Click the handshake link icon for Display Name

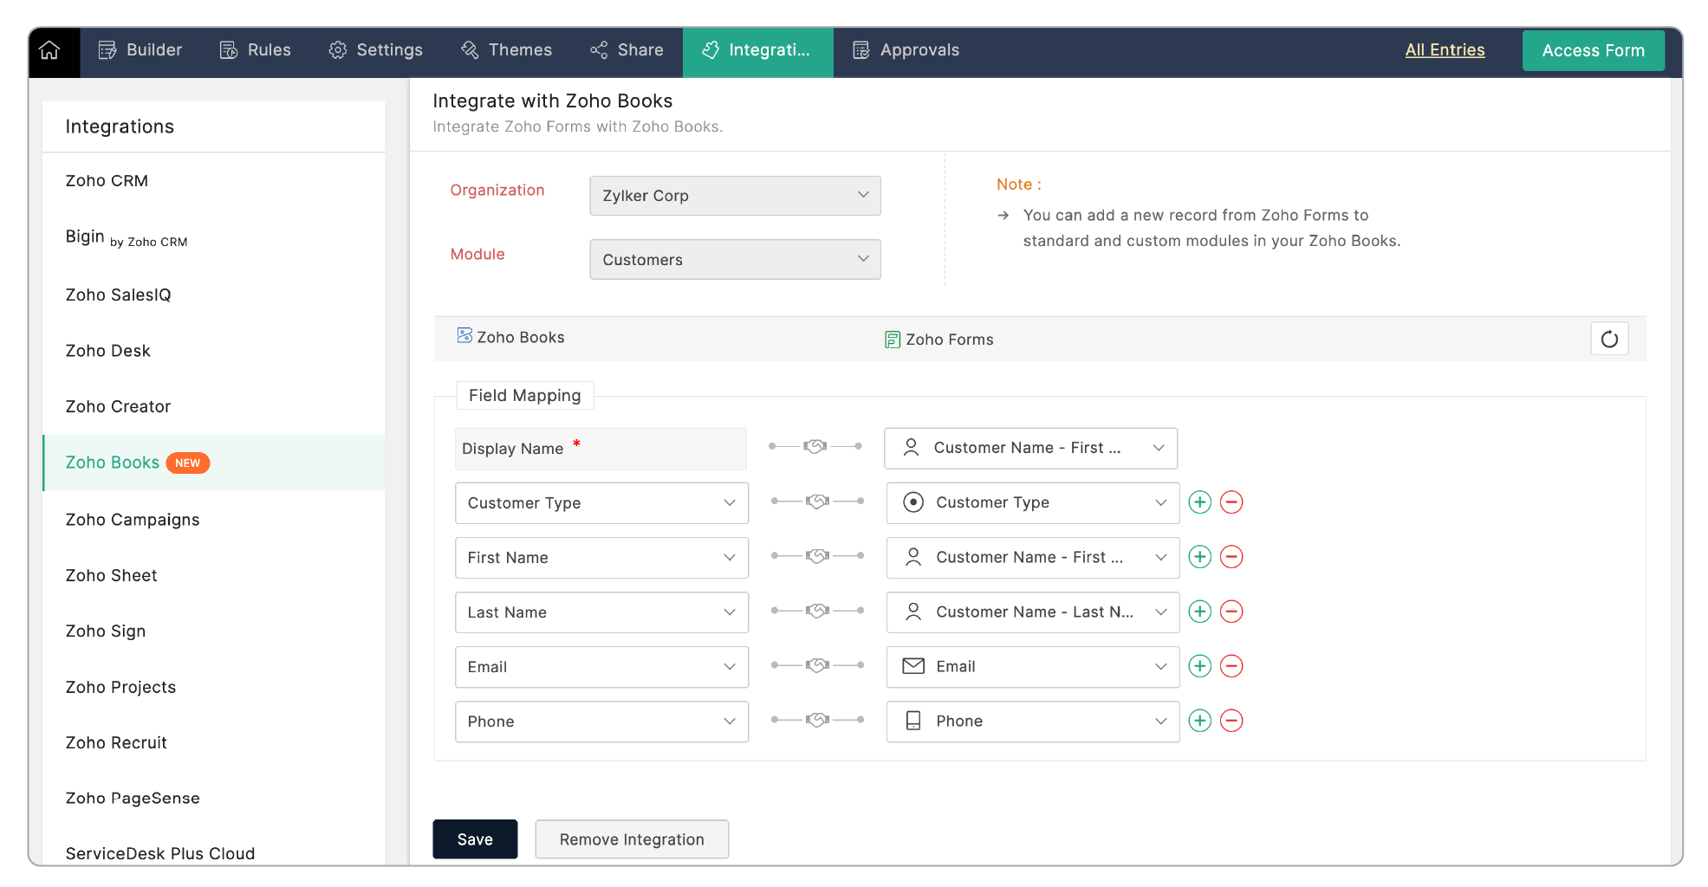point(815,447)
